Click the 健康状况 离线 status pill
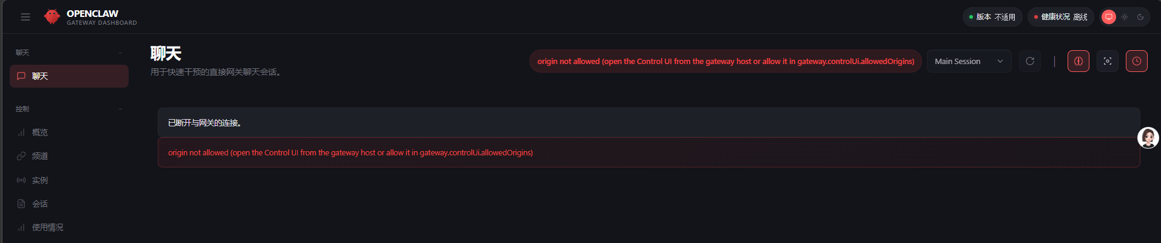 point(1060,17)
